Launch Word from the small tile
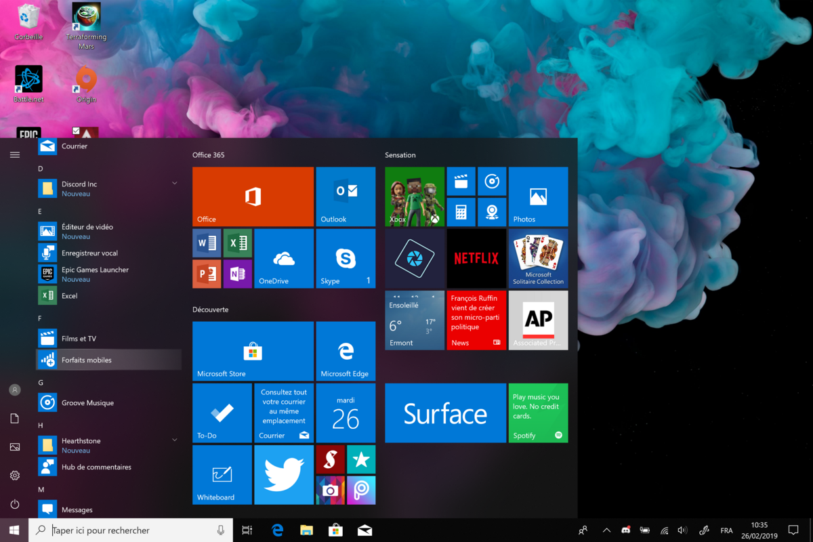 (x=207, y=243)
